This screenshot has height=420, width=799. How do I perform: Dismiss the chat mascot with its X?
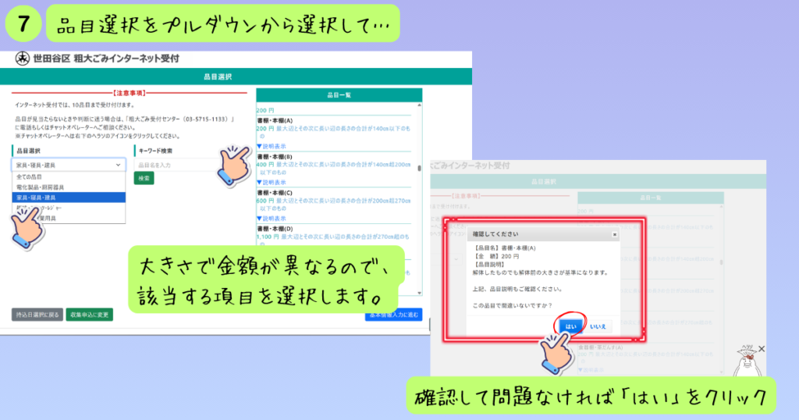[762, 349]
